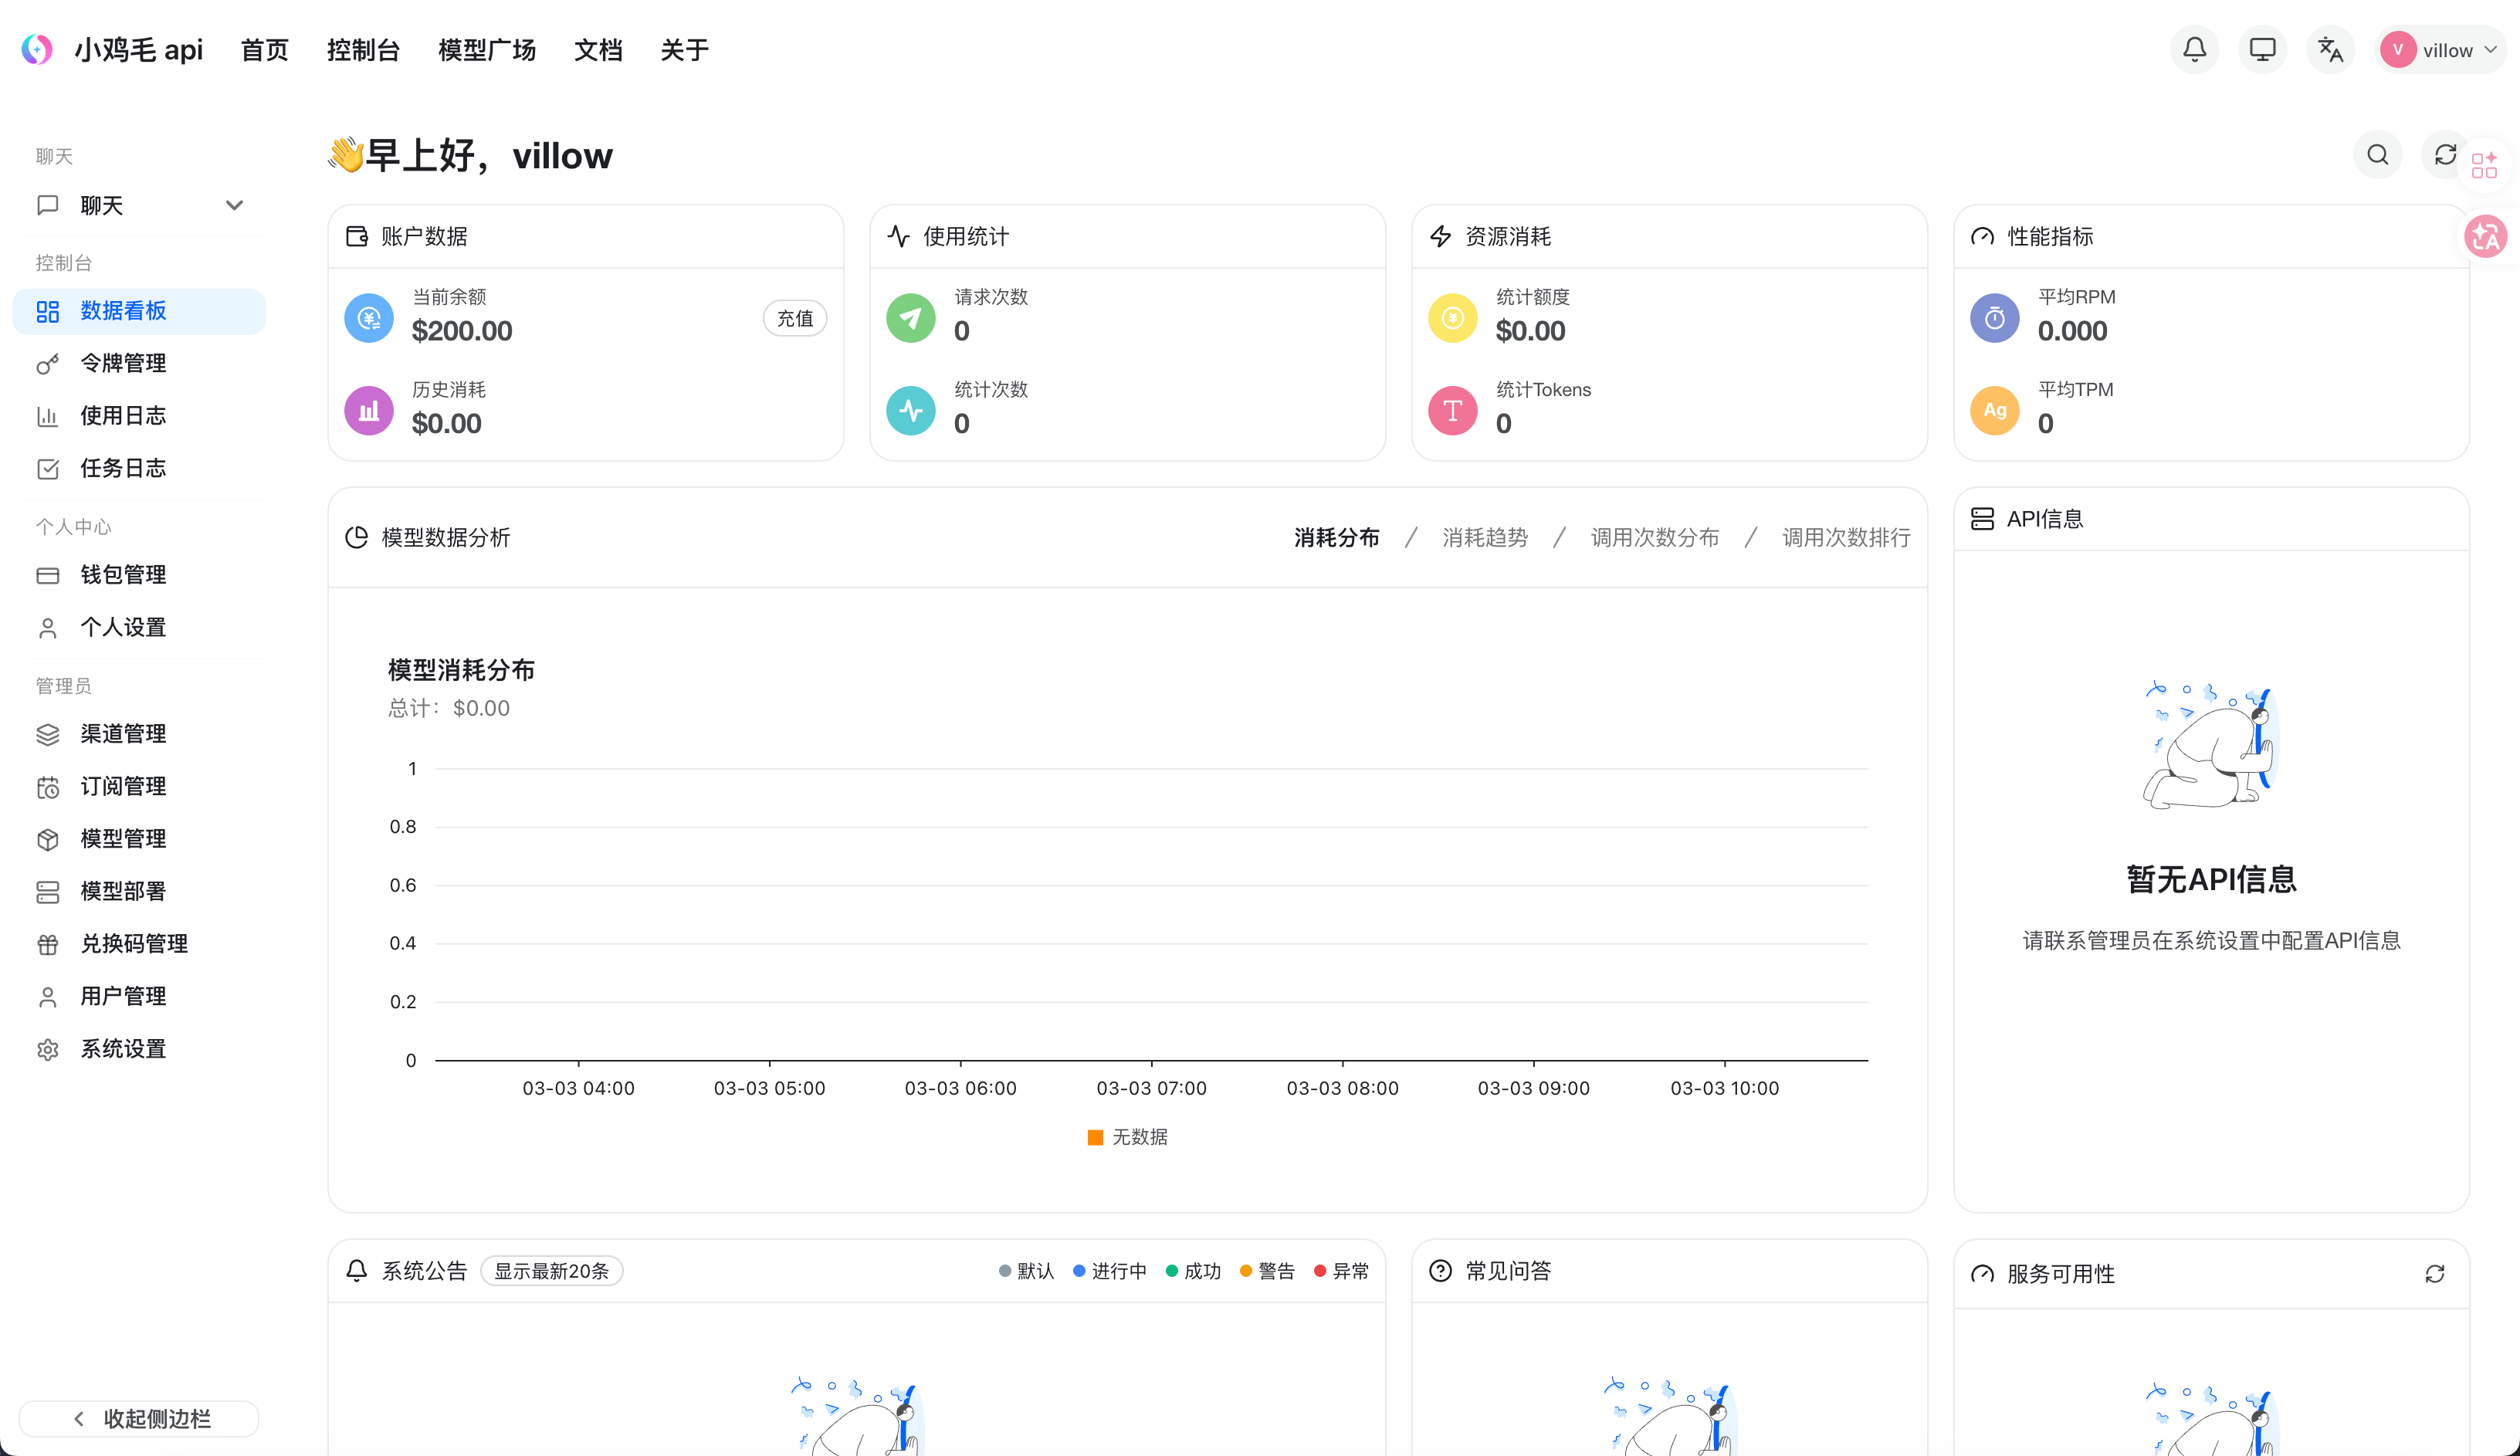Open 令牌管理 in the sidebar
The width and height of the screenshot is (2520, 1456).
point(139,363)
